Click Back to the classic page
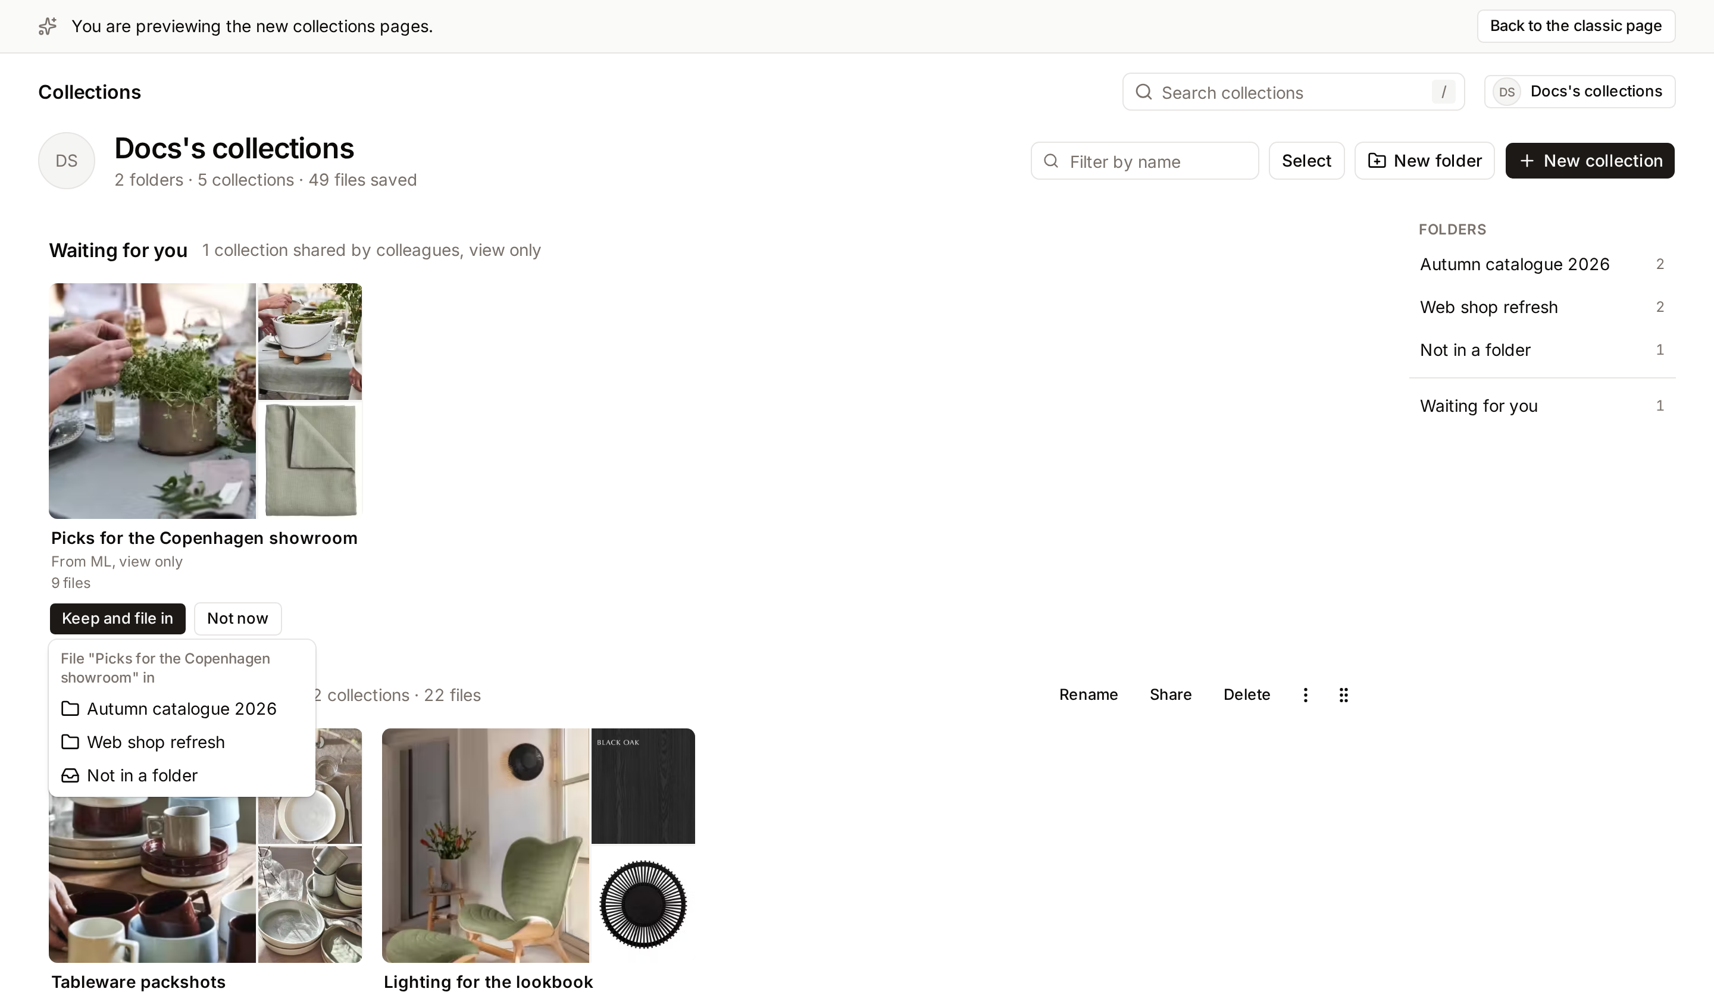Image resolution: width=1714 pixels, height=995 pixels. (x=1575, y=26)
